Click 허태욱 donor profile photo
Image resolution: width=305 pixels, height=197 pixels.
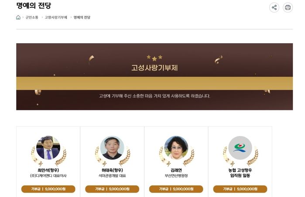tap(112, 148)
